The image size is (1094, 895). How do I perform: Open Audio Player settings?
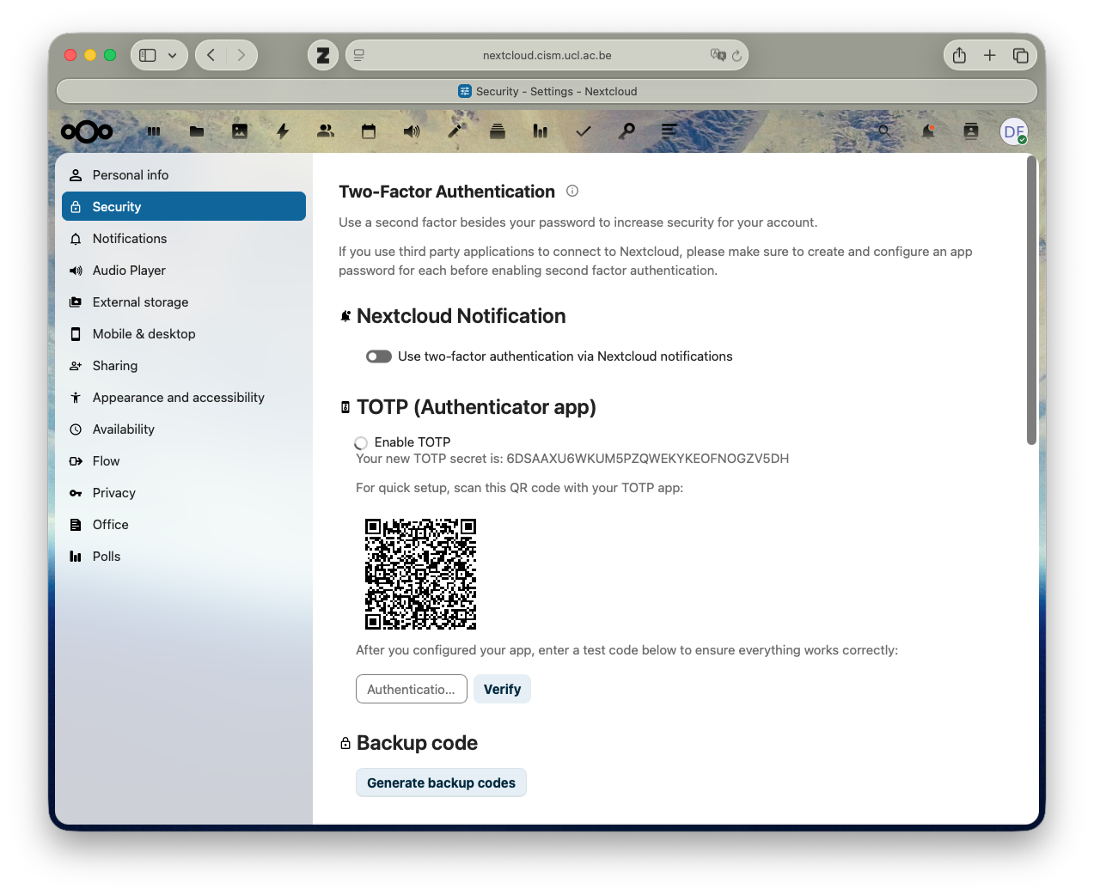point(184,271)
